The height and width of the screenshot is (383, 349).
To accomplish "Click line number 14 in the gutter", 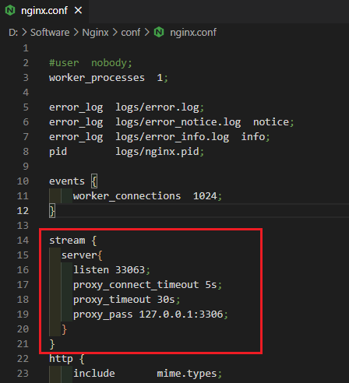I will [23, 241].
